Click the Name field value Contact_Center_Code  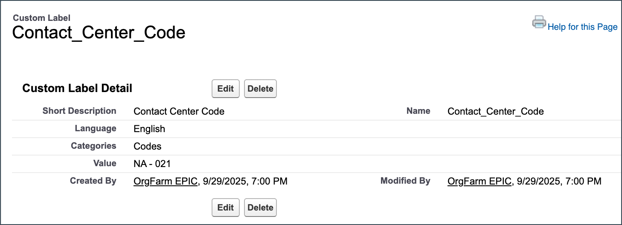click(495, 112)
